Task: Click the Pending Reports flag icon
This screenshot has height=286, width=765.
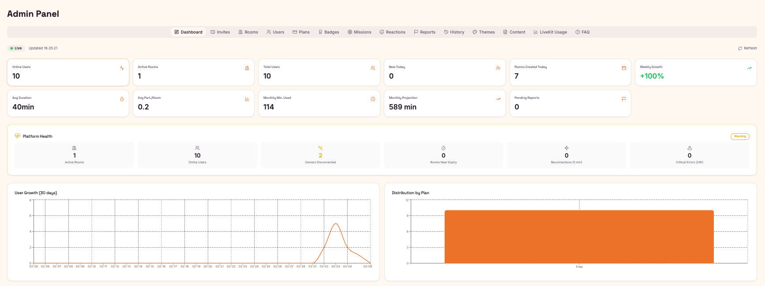Action: tap(624, 99)
